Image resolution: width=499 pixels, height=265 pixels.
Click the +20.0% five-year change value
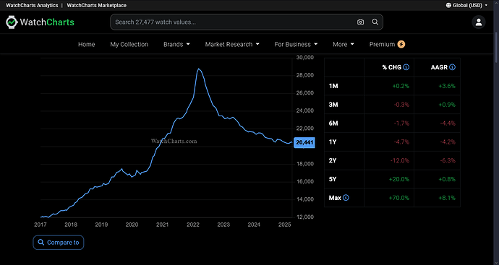(399, 179)
